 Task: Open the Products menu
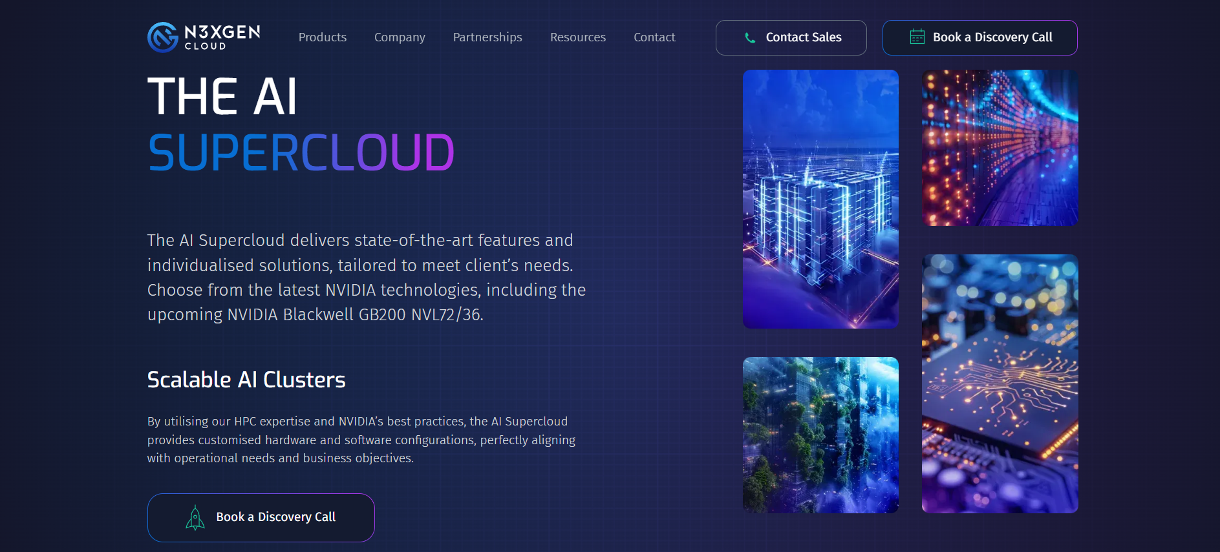coord(323,37)
